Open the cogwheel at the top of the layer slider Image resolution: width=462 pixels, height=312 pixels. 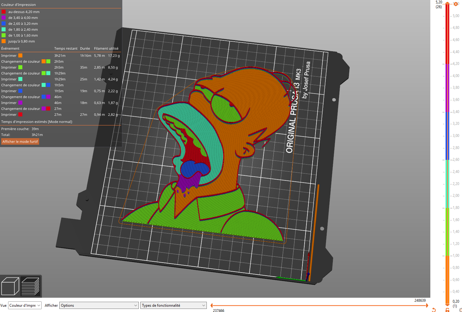pos(455,4)
